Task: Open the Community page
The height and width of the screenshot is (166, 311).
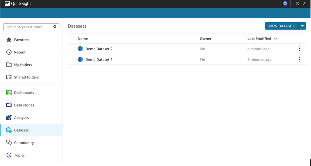Action: [x=24, y=143]
